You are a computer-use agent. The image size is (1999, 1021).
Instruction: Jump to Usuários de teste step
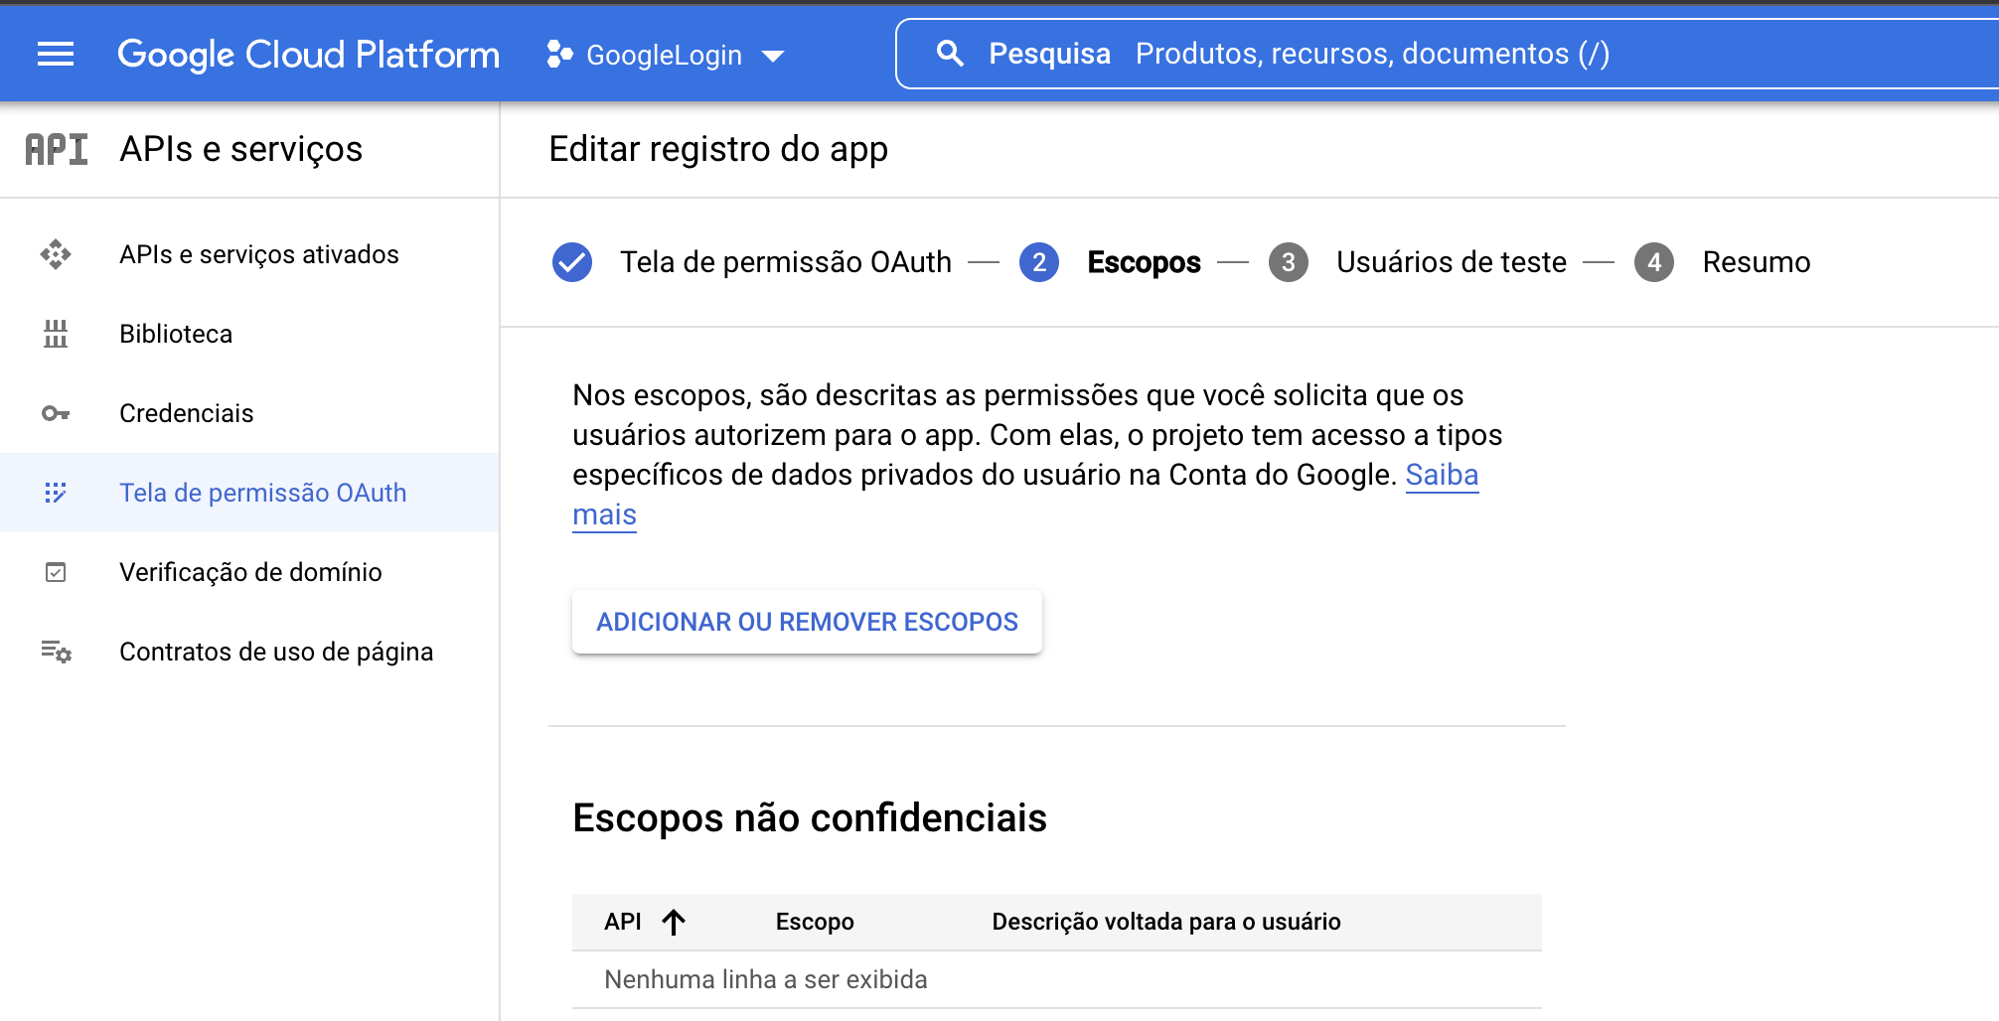coord(1452,262)
